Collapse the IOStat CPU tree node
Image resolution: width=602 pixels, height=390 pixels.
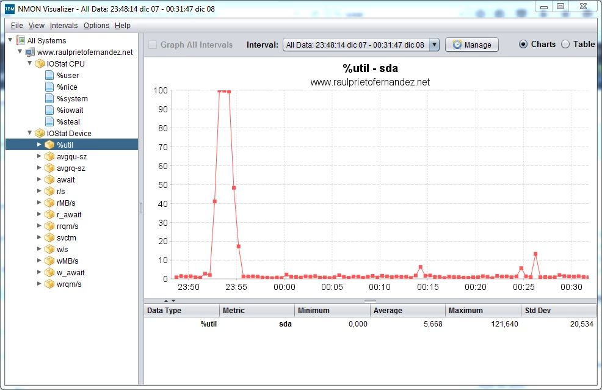(29, 63)
